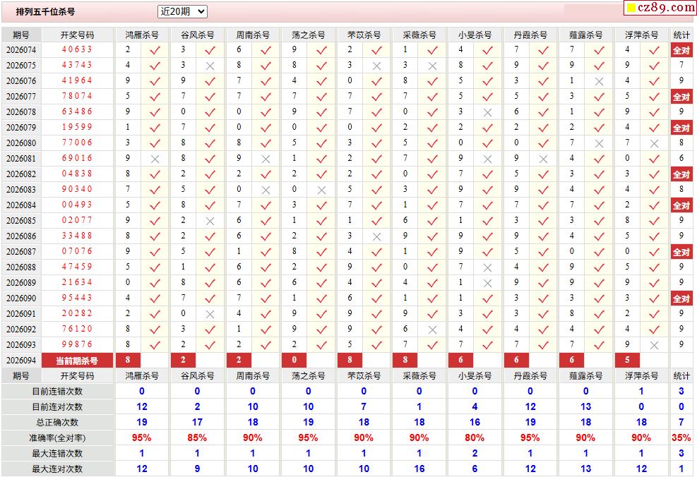Image resolution: width=697 pixels, height=477 pixels.
Task: Click 浮萍杀号 X mark in row 2026093
Action: pyautogui.click(x=654, y=345)
